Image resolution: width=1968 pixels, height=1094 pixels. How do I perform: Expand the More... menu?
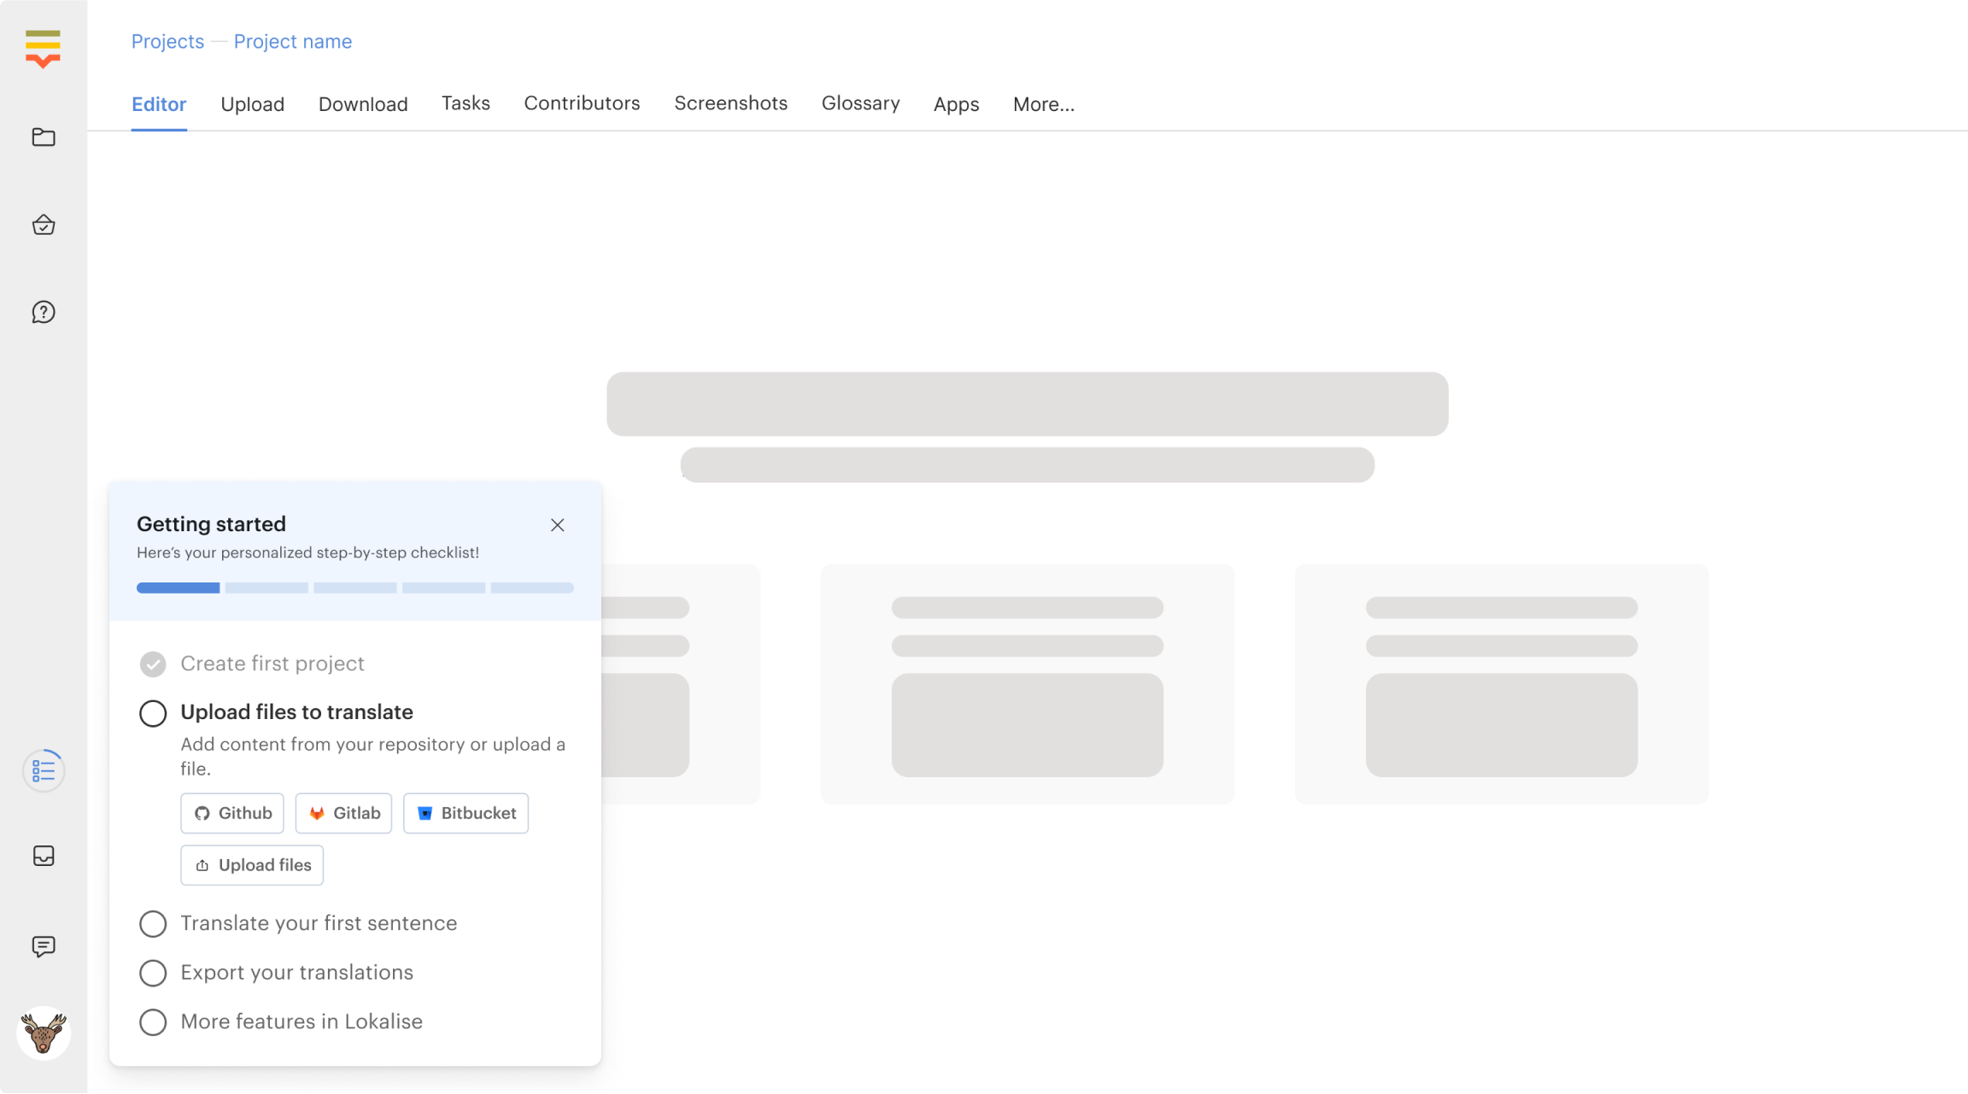click(1043, 103)
